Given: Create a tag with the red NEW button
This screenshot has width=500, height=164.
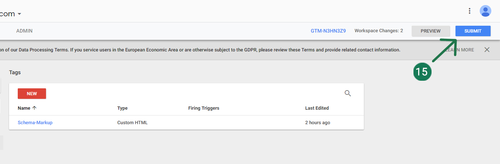Looking at the screenshot, I should point(32,94).
